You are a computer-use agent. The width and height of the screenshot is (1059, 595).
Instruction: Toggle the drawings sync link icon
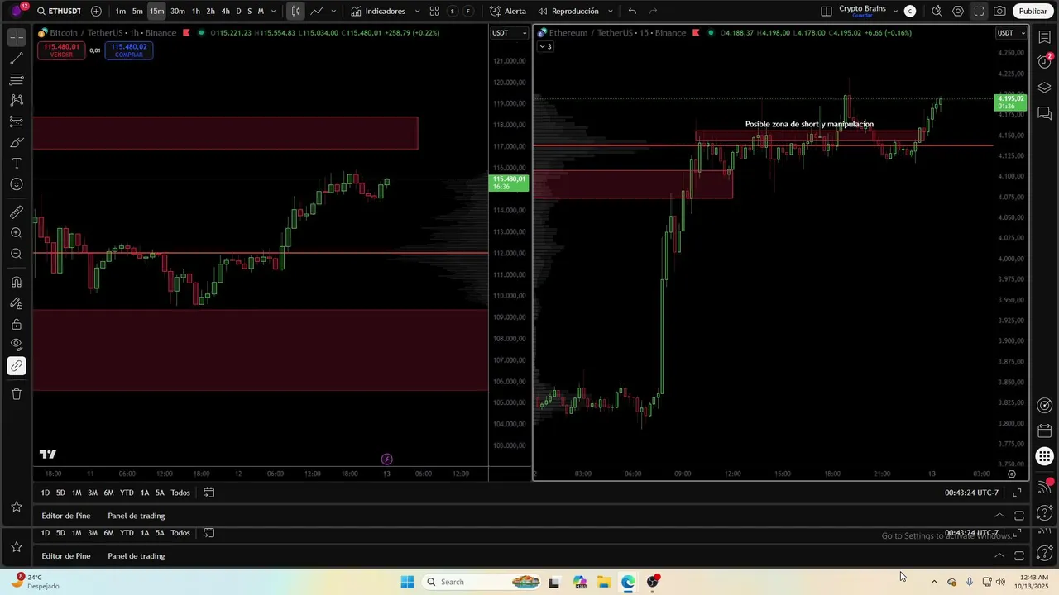click(17, 366)
